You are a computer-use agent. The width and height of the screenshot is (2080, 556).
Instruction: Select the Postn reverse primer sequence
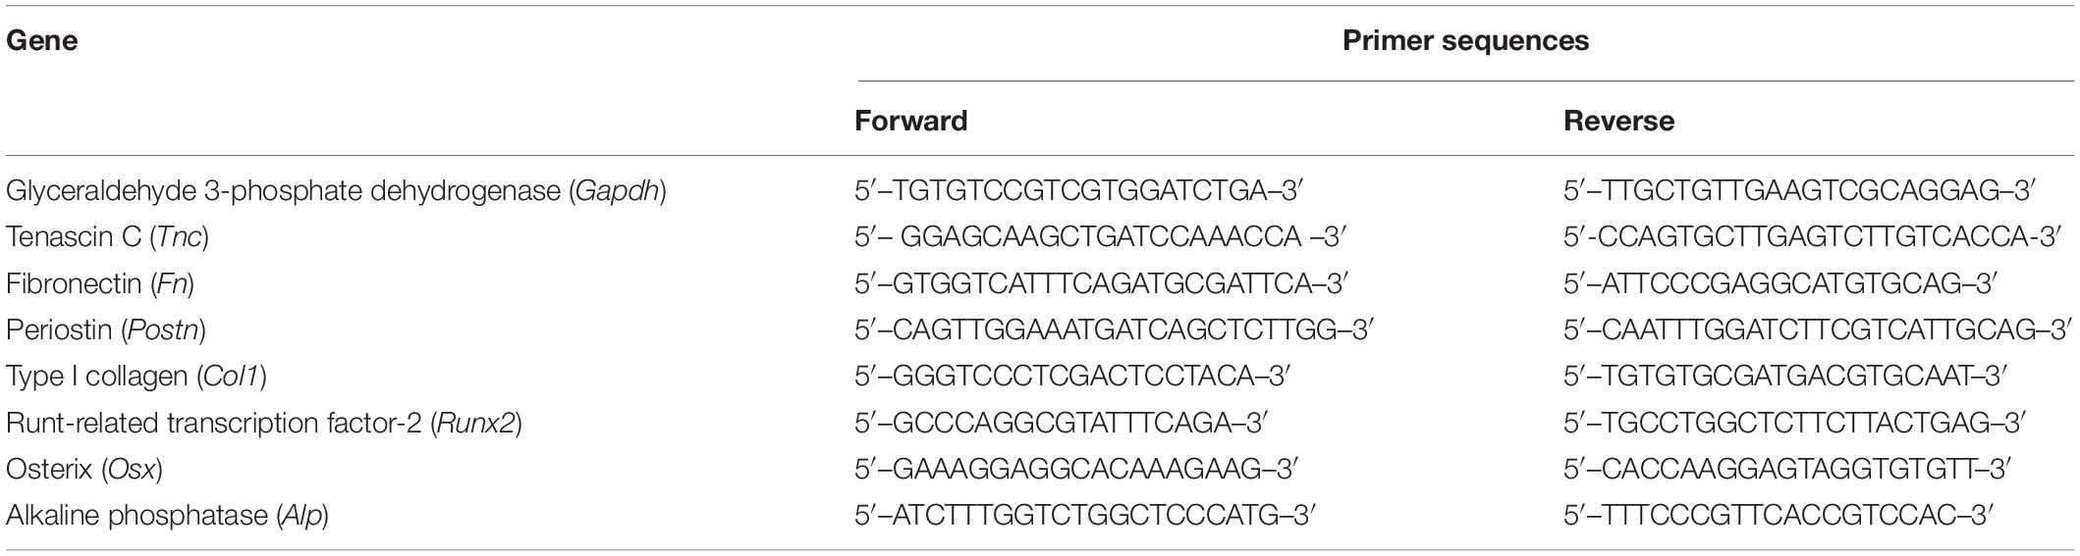point(1819,330)
